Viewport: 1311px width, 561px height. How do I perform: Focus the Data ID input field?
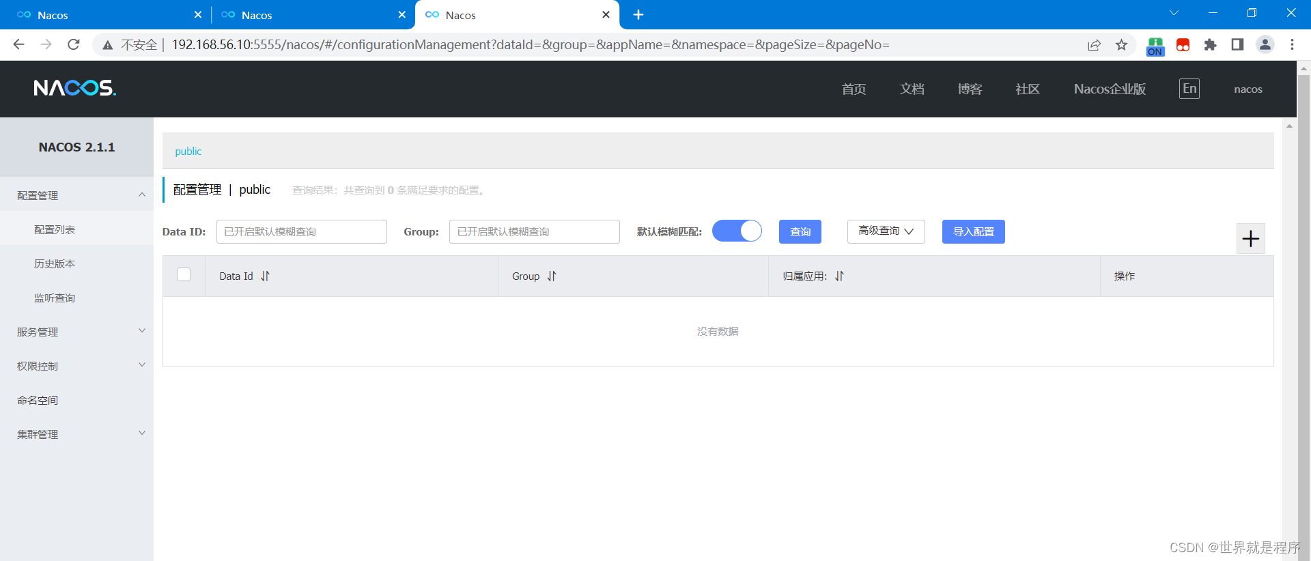coord(302,231)
